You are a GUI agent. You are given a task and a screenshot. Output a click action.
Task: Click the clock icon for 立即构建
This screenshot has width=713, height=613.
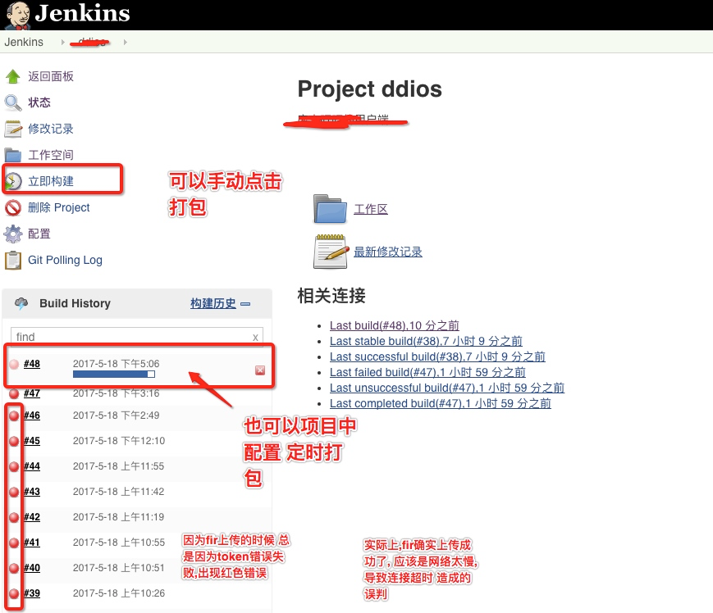(13, 181)
